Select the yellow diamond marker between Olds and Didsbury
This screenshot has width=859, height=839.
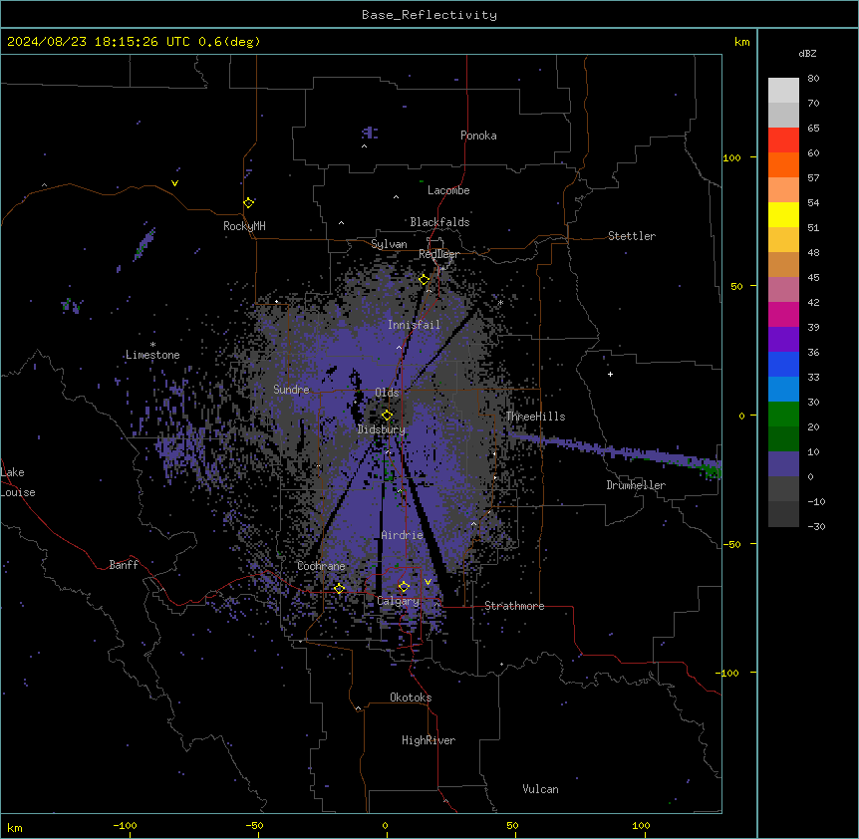pyautogui.click(x=387, y=415)
